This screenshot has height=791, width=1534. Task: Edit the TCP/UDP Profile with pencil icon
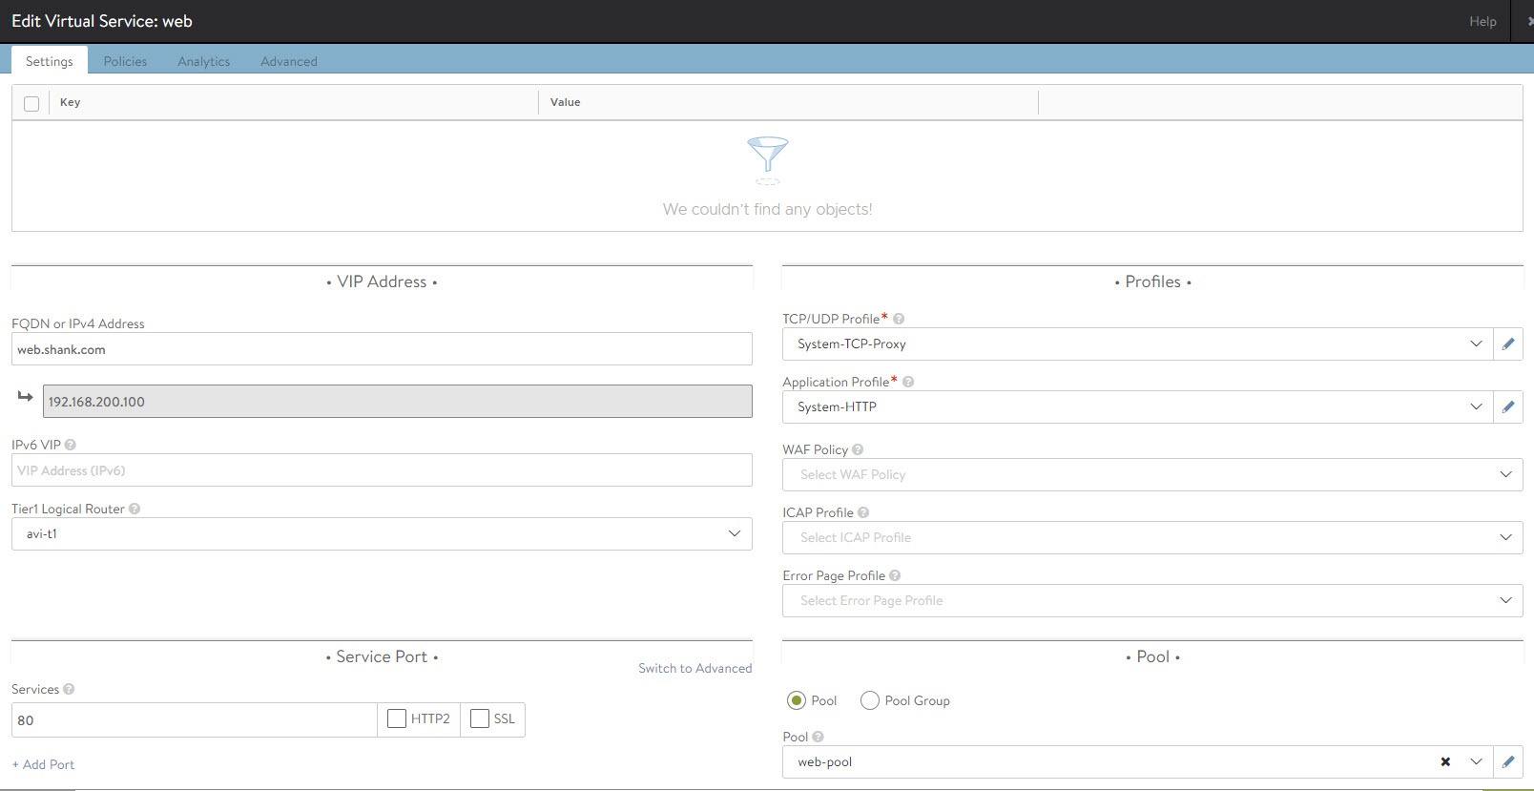pos(1508,343)
